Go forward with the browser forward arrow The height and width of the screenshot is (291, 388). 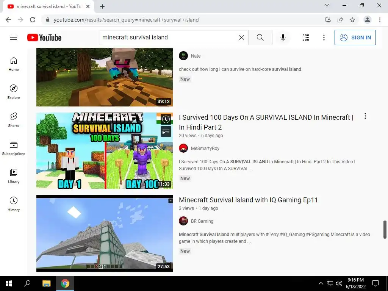pos(20,20)
